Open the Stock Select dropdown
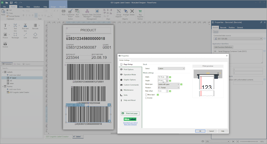The height and width of the screenshot is (144, 267). click(171, 69)
